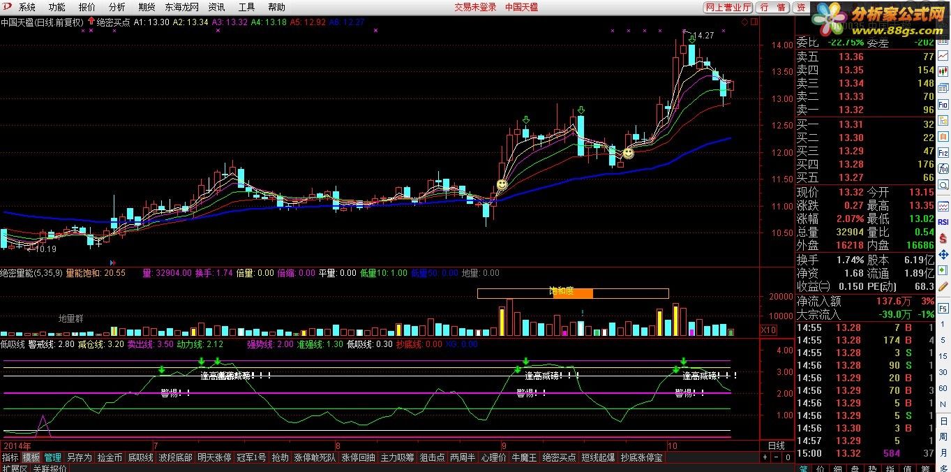
Task: Open the 东海龙网 menu
Action: 182,7
